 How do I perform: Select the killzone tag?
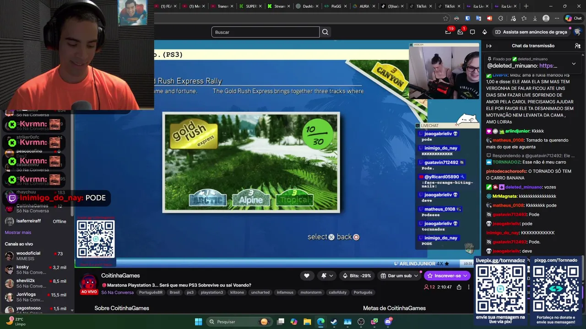(x=237, y=292)
